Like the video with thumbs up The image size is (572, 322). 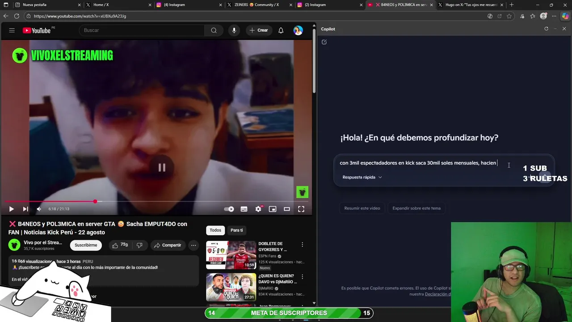tap(120, 245)
